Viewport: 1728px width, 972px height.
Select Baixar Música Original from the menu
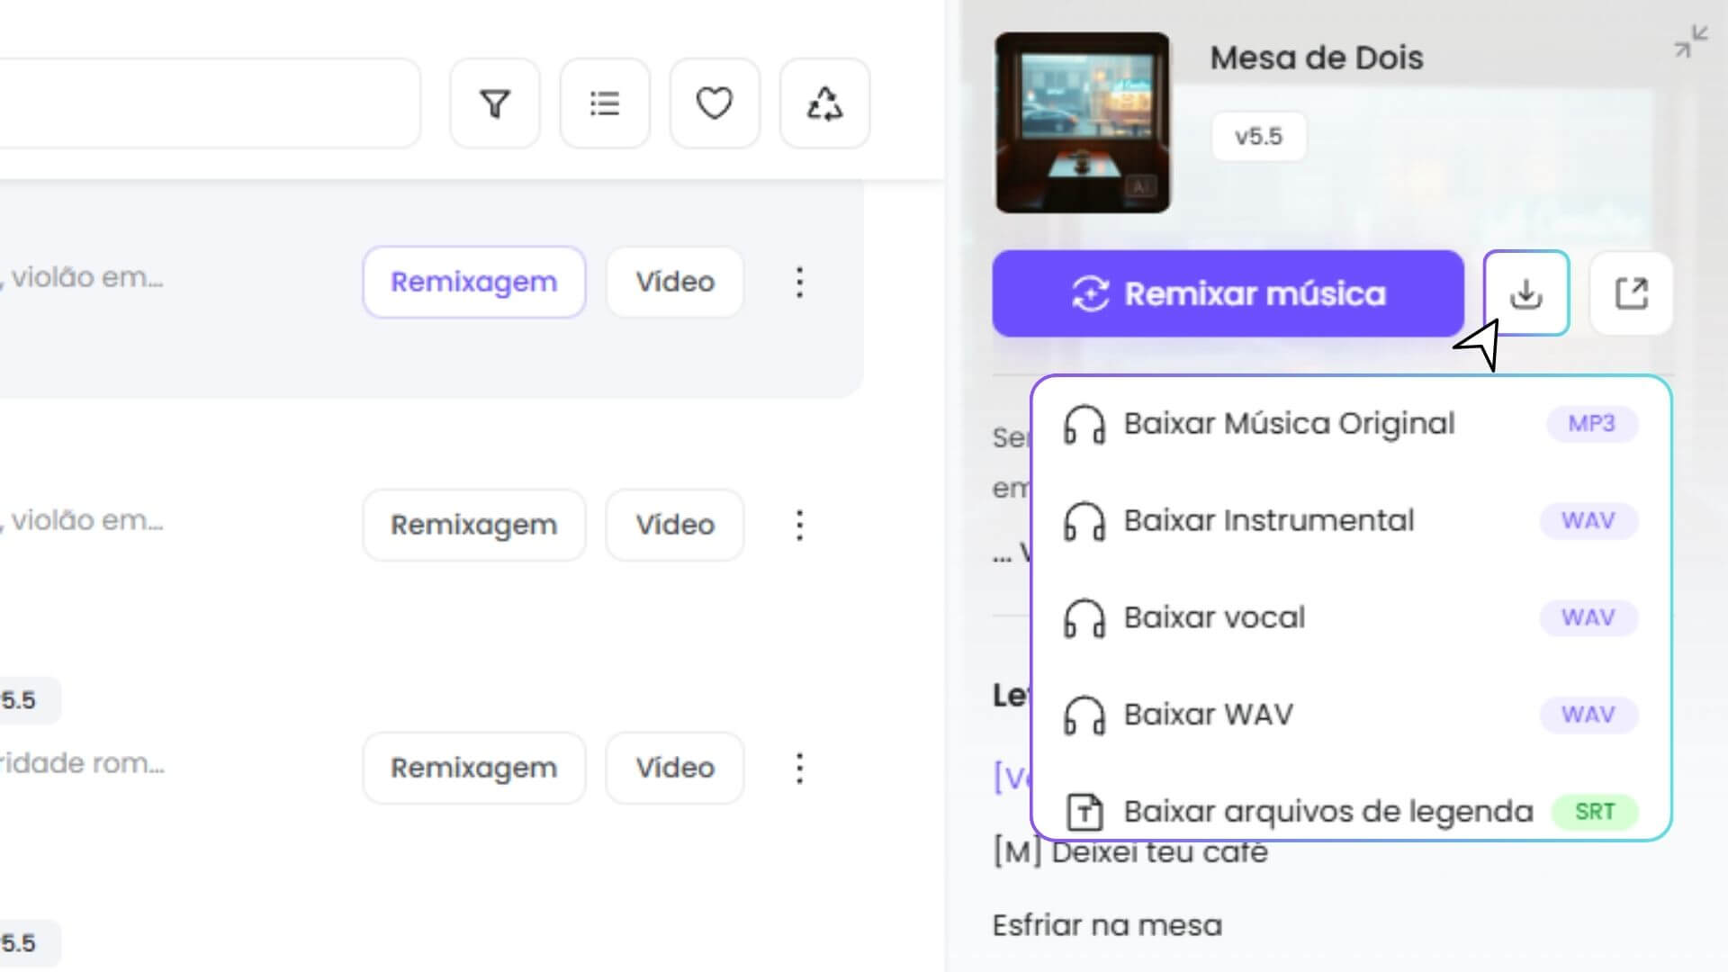point(1289,423)
